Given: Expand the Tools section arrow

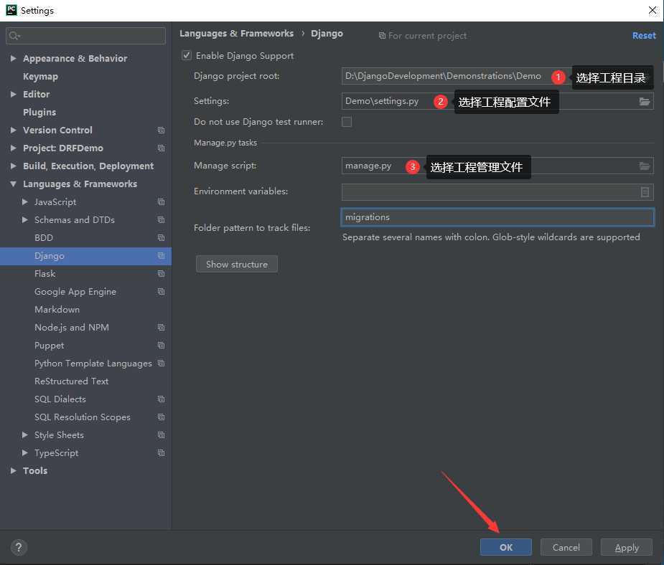Looking at the screenshot, I should click(x=13, y=470).
